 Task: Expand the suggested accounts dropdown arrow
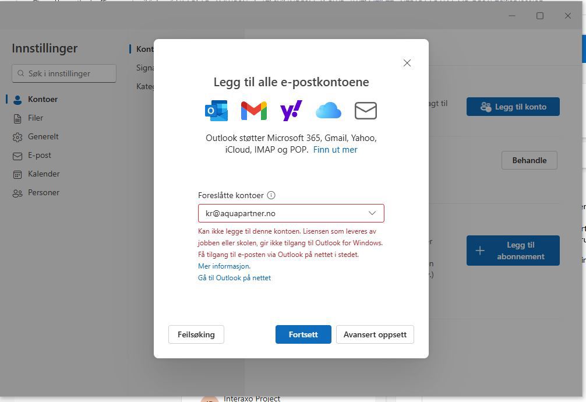[372, 213]
